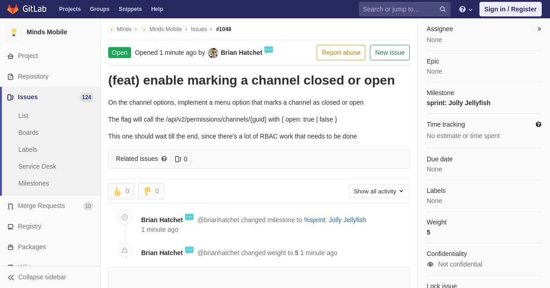Image resolution: width=550 pixels, height=288 pixels.
Task: Click the green Open status badge
Action: point(120,53)
